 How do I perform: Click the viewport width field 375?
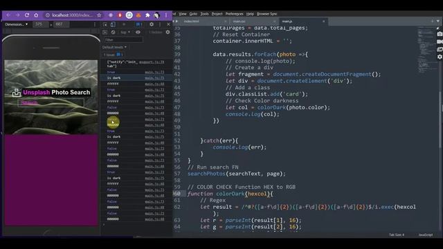coord(40,24)
